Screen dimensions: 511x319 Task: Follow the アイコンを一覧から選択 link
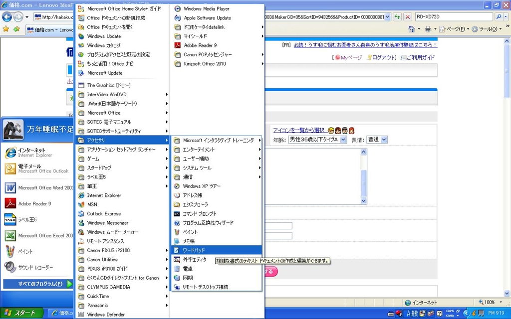click(298, 130)
